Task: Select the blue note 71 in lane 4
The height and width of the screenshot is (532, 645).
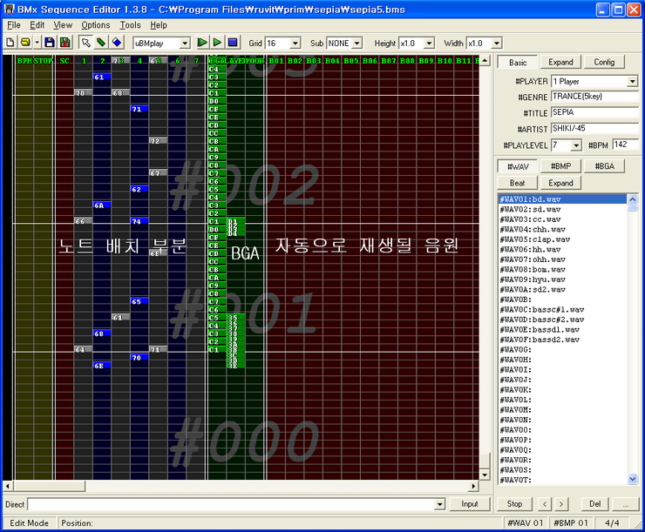Action: 139,109
